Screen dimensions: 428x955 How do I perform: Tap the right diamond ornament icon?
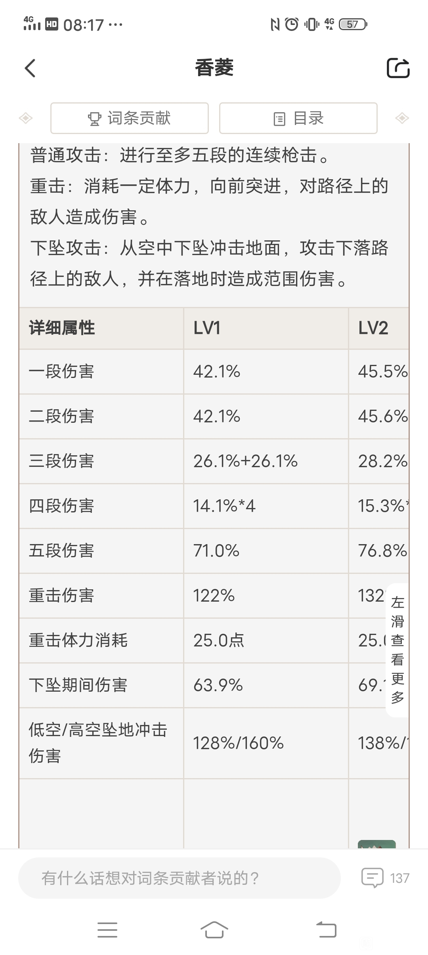coord(402,118)
